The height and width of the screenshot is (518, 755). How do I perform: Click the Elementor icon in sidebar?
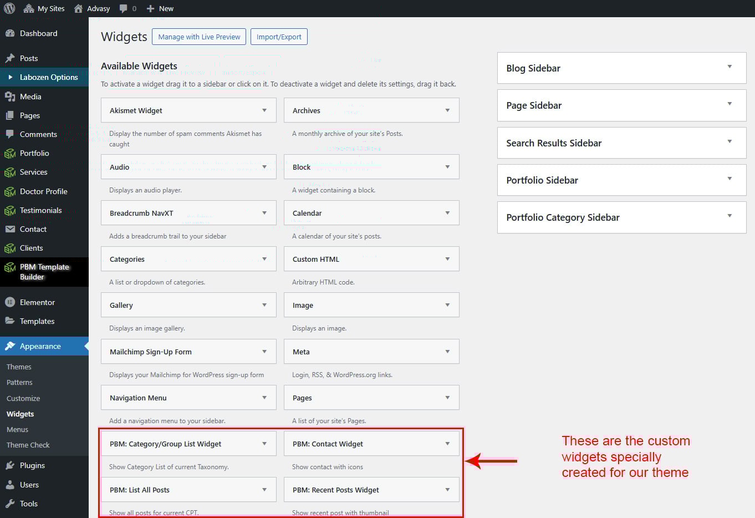tap(10, 302)
